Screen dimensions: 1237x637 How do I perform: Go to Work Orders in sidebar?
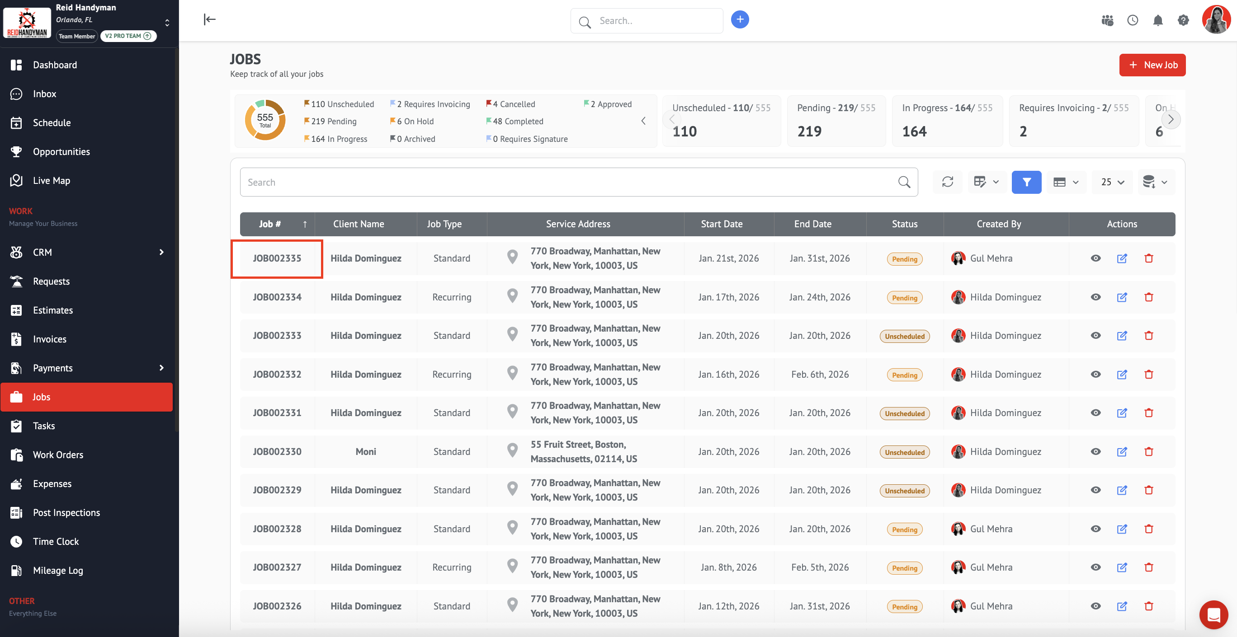pos(58,455)
